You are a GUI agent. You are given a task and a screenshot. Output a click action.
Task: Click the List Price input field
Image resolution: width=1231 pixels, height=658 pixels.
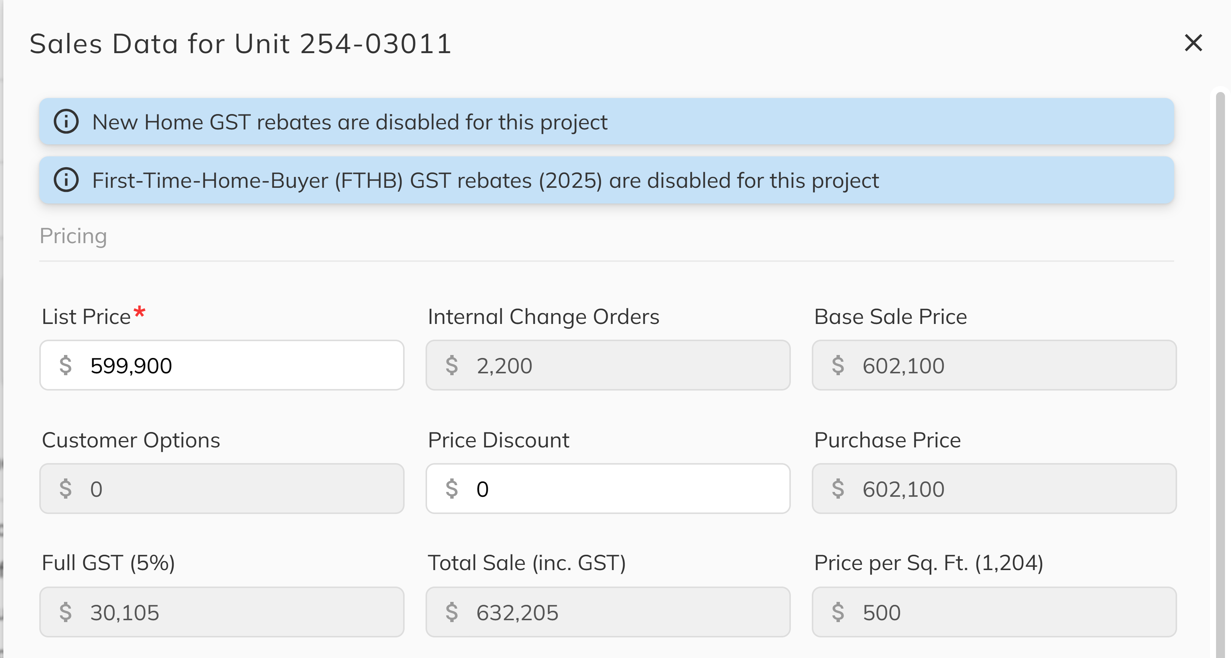[222, 365]
